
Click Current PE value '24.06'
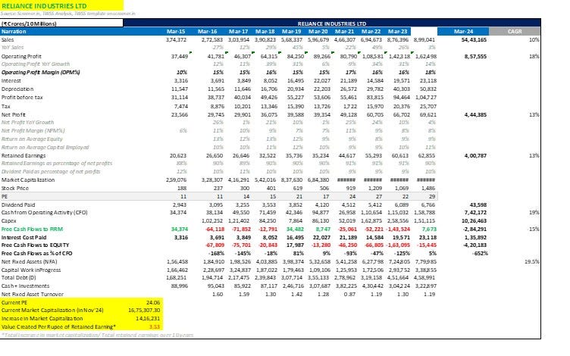point(153,303)
